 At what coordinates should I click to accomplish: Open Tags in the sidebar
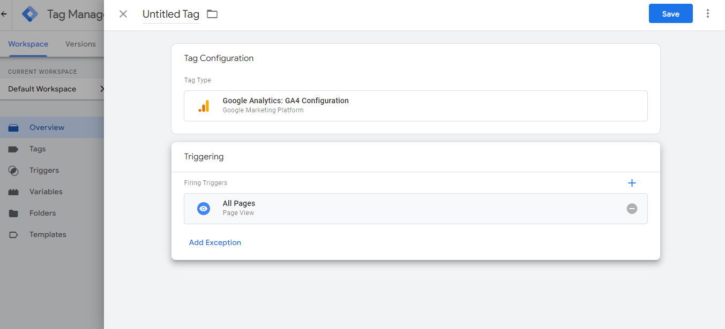[38, 149]
